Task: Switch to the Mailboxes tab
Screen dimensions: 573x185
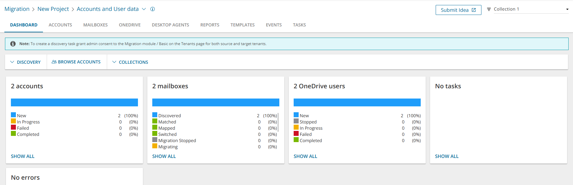Action: pyautogui.click(x=95, y=25)
